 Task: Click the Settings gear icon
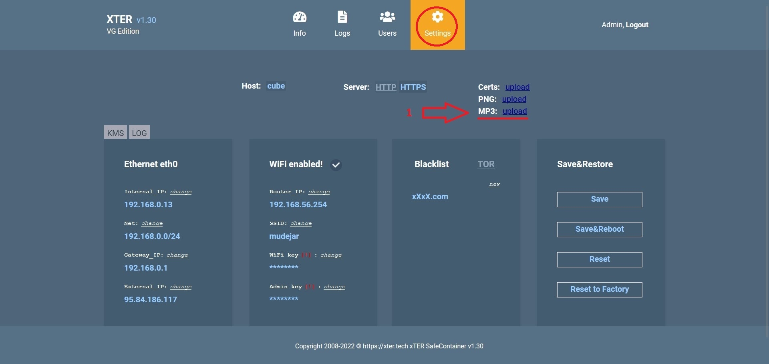(x=437, y=17)
